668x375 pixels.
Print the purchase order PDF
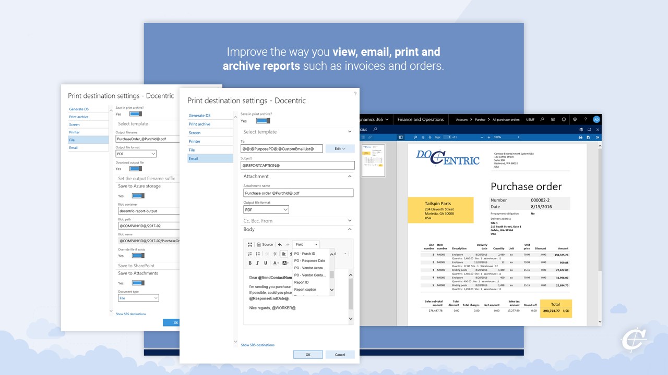pyautogui.click(x=580, y=137)
